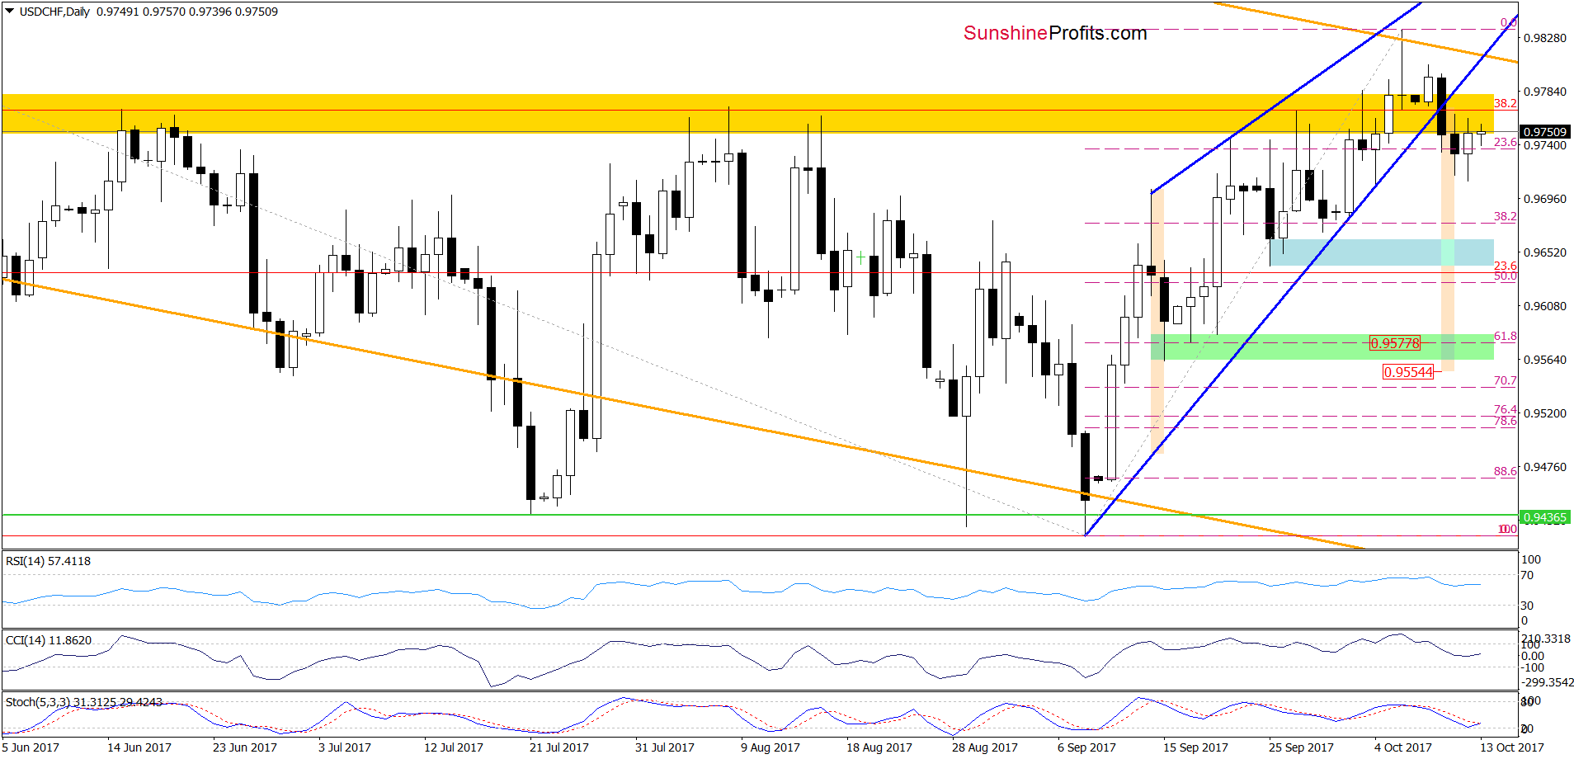Select the RSI(14) 57.4118 indicator label
The height and width of the screenshot is (759, 1574).
[x=48, y=561]
